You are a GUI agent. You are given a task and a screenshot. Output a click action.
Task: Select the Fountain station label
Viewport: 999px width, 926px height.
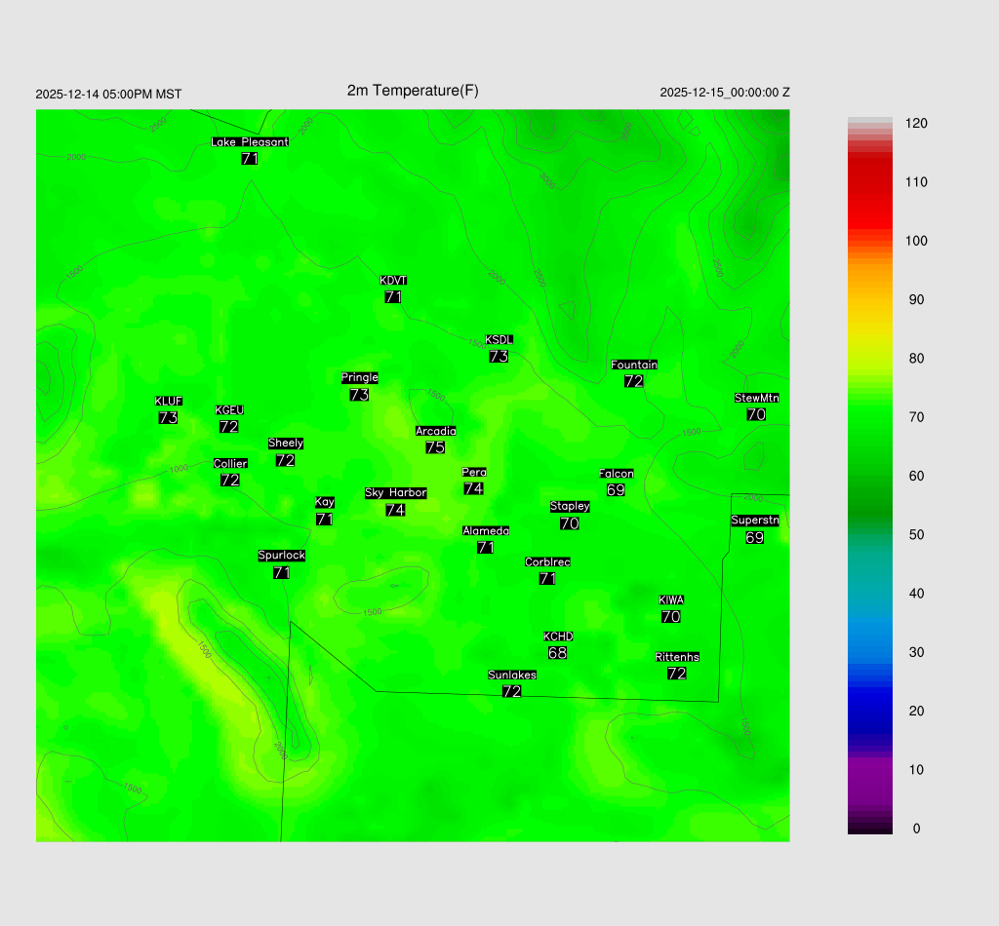634,366
